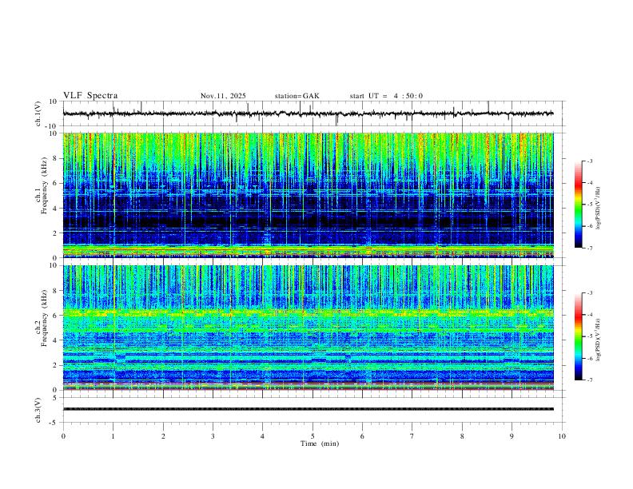Click the "8" kHz tick on ch.1 spectrogram axis
Image resolution: width=633 pixels, height=489 pixels.
coord(56,158)
